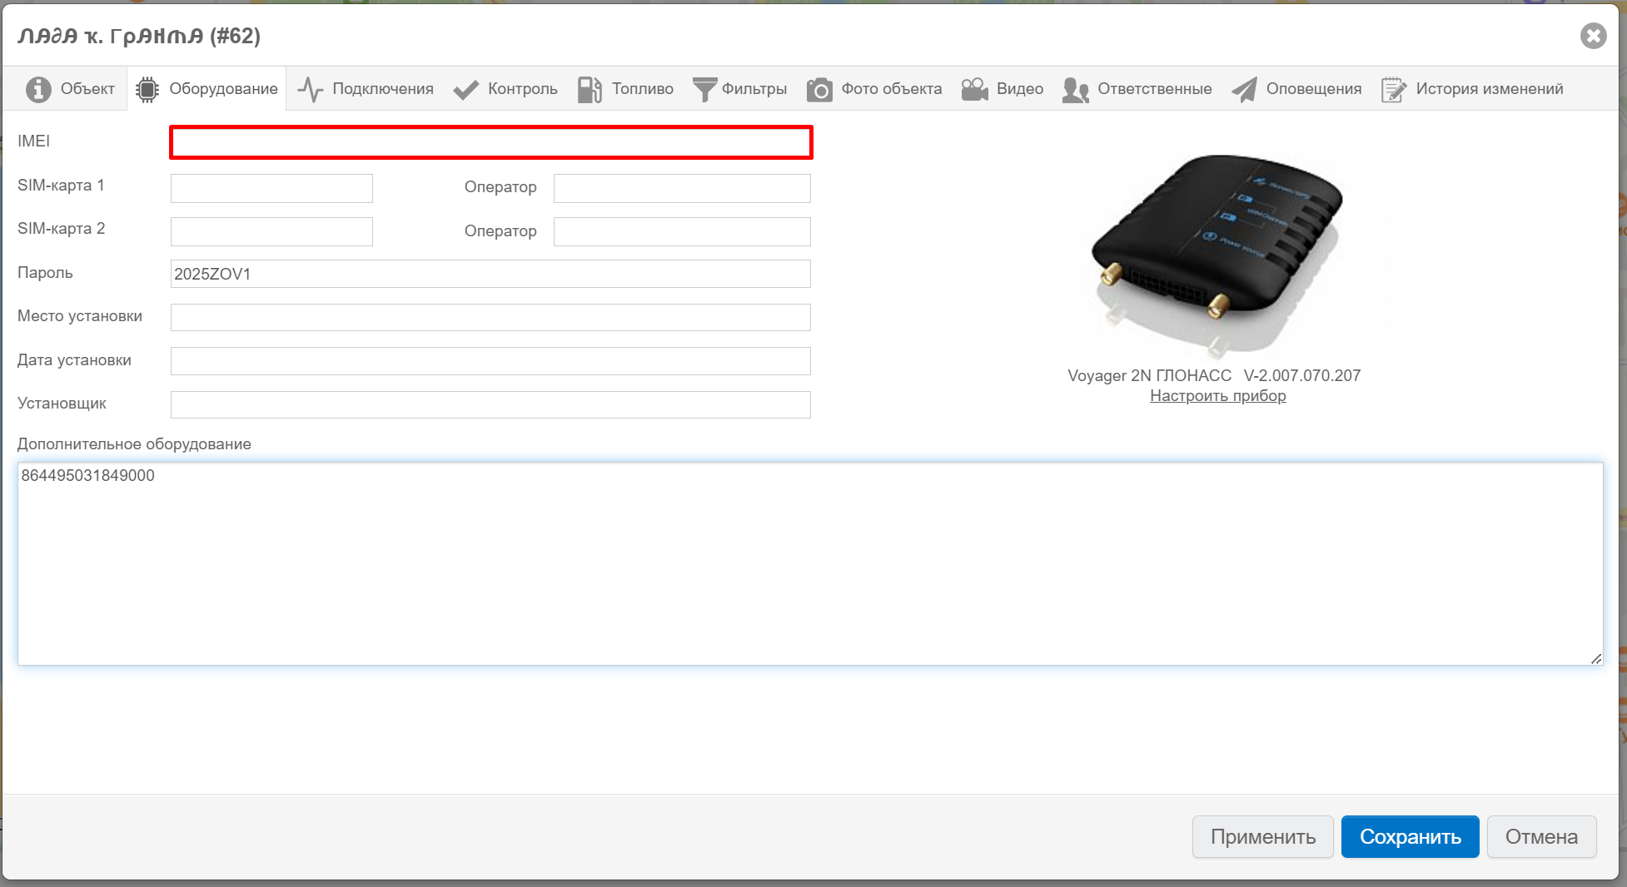
Task: Focus the IMEI input field
Action: pyautogui.click(x=491, y=142)
